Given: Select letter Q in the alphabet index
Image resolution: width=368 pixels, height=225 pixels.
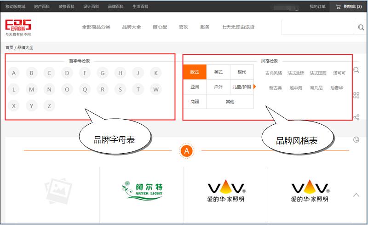Looking at the screenshot, I should click(85, 89).
